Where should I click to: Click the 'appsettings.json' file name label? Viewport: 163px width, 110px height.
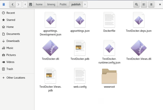click(80, 31)
